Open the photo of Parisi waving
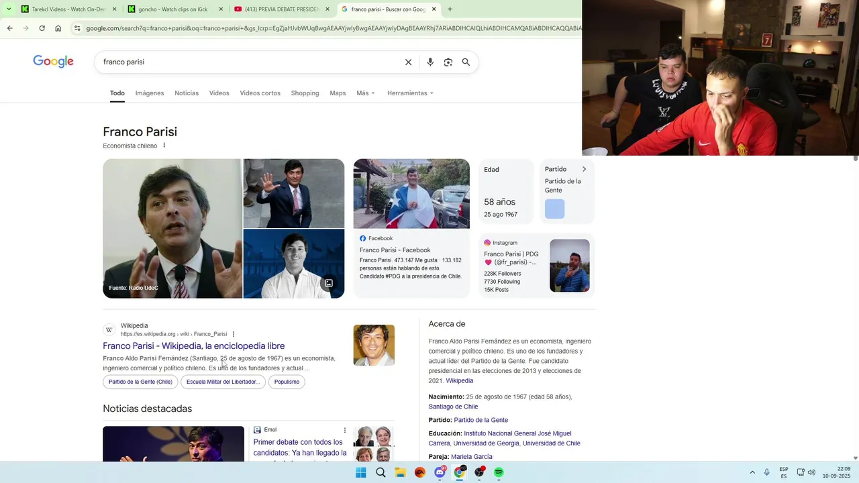Screen dimensions: 859x483 pos(294,193)
